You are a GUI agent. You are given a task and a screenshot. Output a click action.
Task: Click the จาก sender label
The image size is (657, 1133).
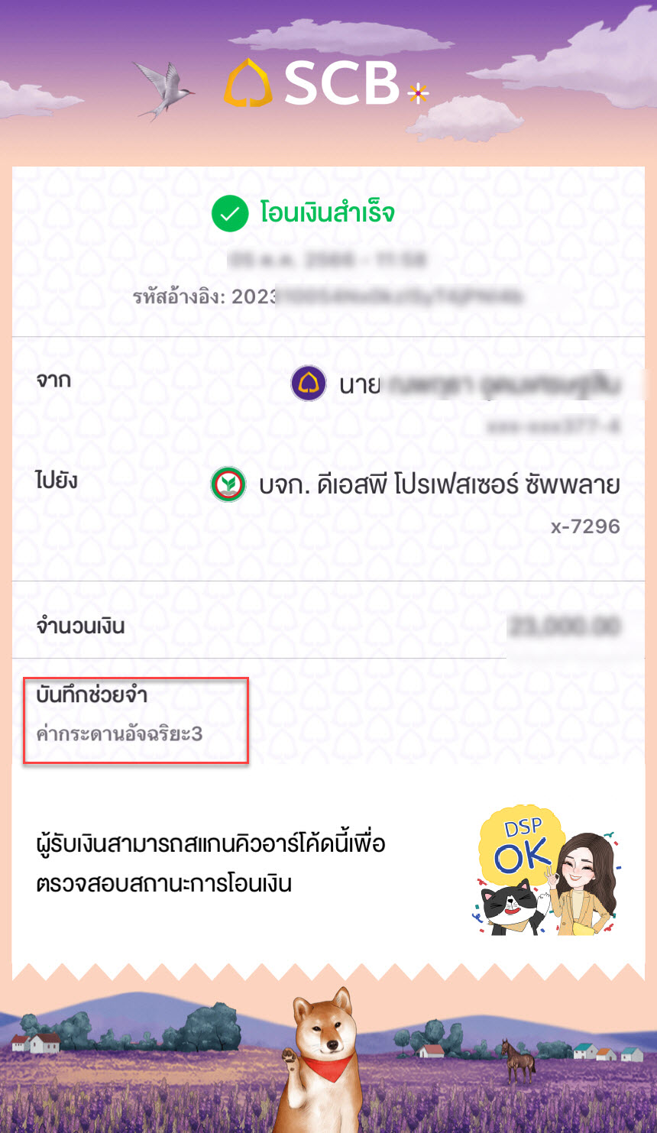click(x=53, y=380)
